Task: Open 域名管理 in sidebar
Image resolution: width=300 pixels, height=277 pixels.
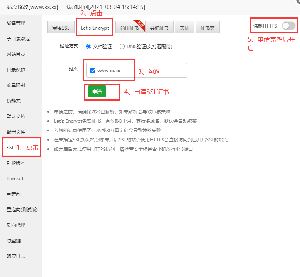Action: pyautogui.click(x=16, y=23)
